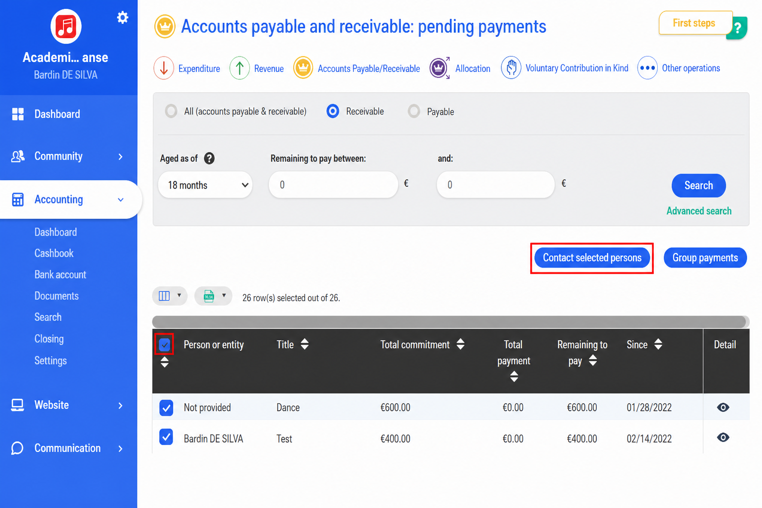
Task: Collapse the Accounting menu chevron
Action: tap(121, 199)
